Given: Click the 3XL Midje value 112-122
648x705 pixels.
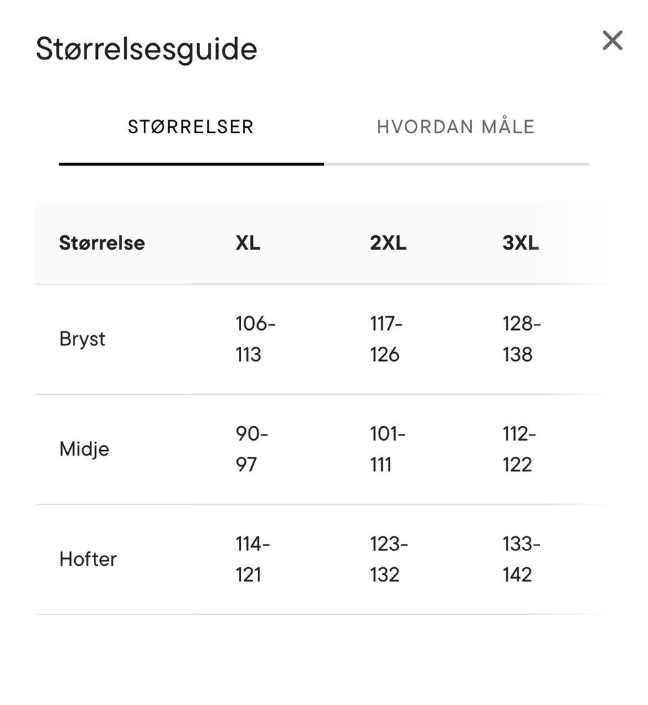Looking at the screenshot, I should pyautogui.click(x=519, y=449).
